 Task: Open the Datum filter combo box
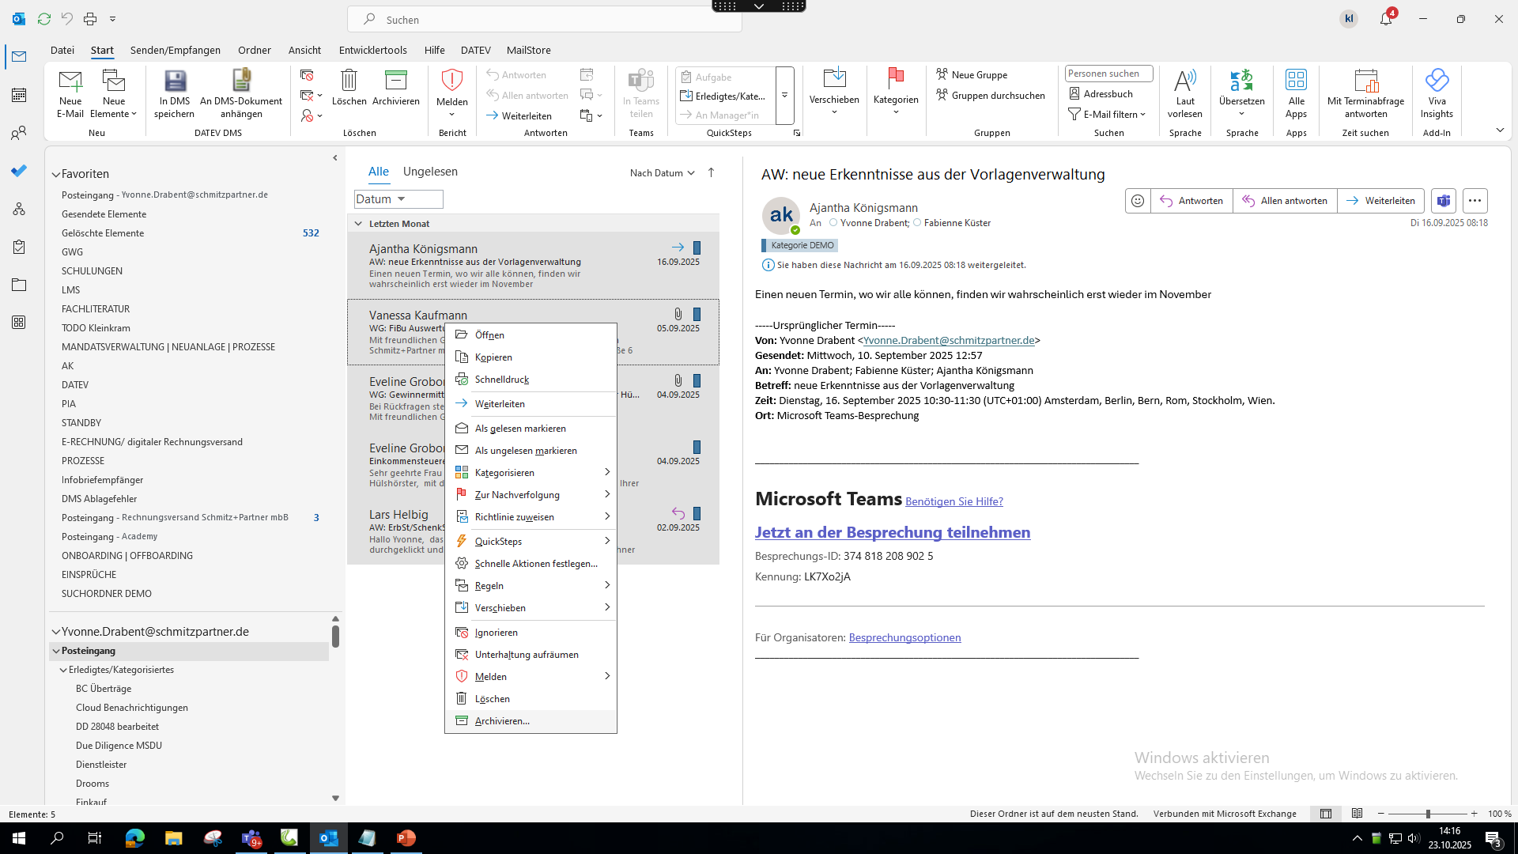pyautogui.click(x=398, y=199)
